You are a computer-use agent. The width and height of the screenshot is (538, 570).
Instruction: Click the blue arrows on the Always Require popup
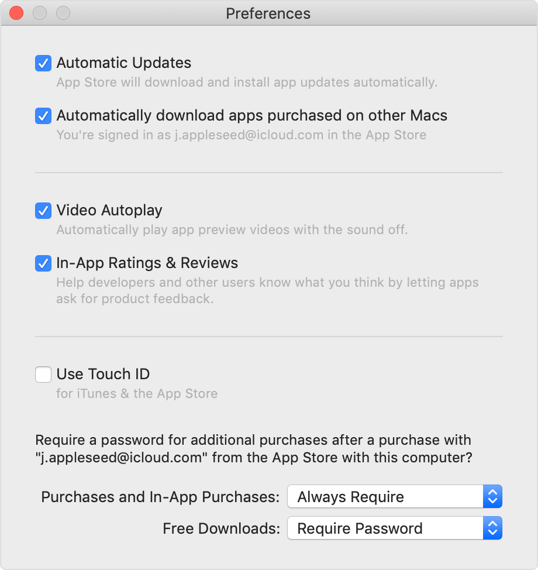tap(492, 497)
